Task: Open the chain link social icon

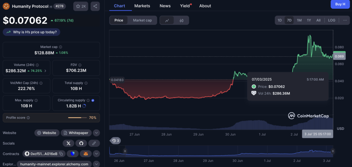Action: tap(94, 143)
